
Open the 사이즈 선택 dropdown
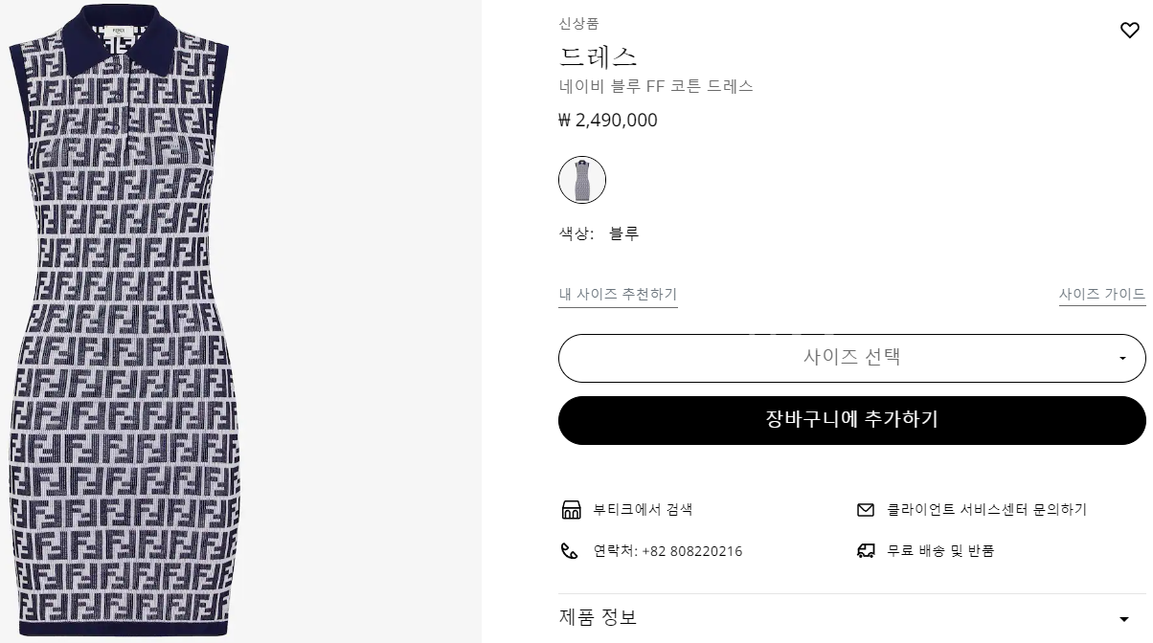[x=851, y=358]
